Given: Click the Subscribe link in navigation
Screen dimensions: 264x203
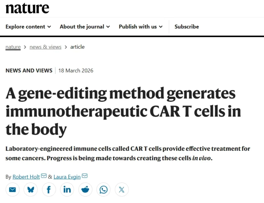Looking at the screenshot, I should [186, 27].
